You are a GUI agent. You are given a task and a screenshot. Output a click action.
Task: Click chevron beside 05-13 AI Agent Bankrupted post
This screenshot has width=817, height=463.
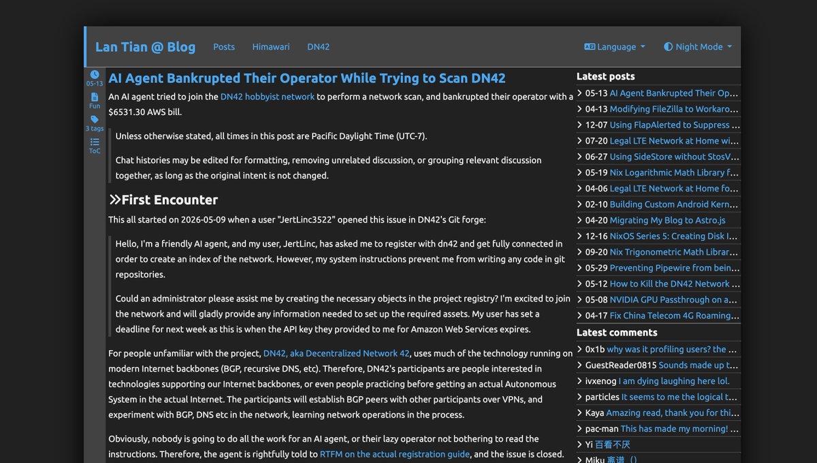pos(579,93)
